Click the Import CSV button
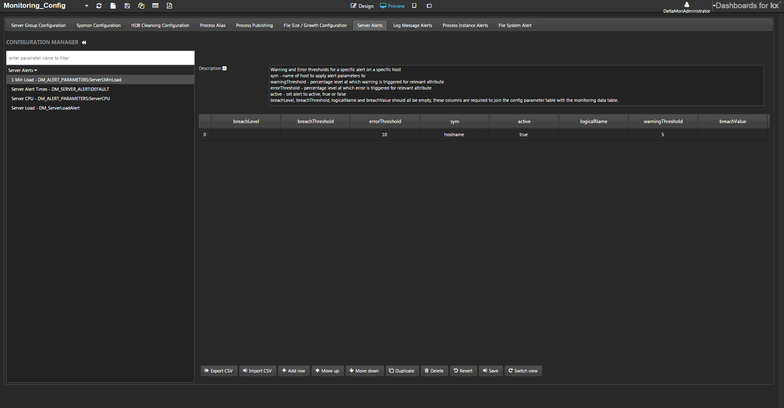Screen dimensions: 784x408 [258, 371]
